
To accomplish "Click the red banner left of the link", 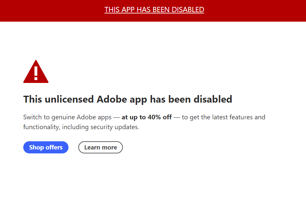I will pos(52,11).
